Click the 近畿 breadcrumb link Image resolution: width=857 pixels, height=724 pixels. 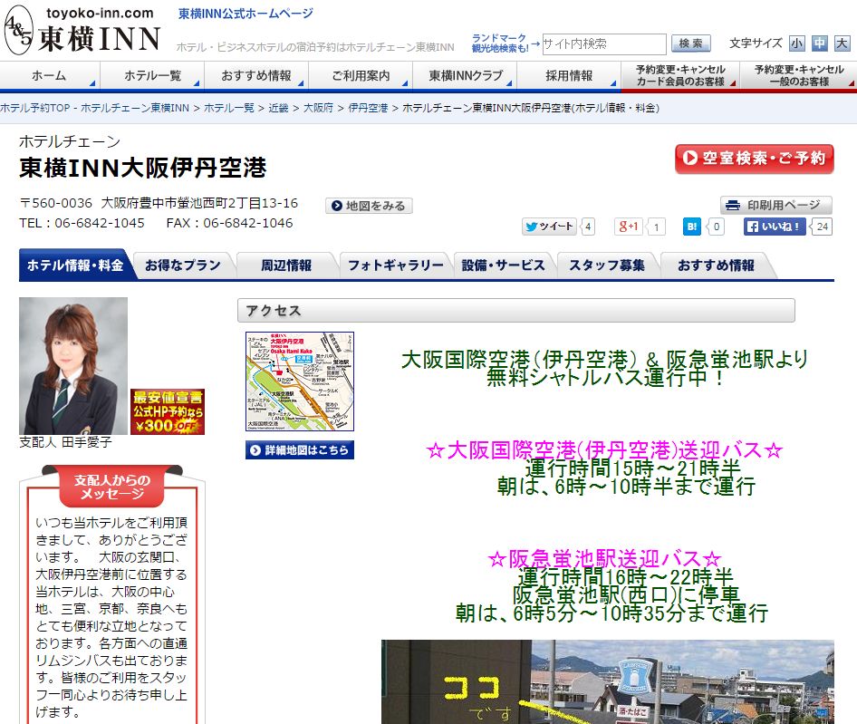(278, 108)
